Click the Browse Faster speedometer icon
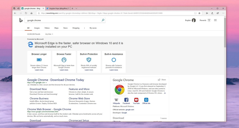Viewport: 239px width, 128px height. [64, 60]
